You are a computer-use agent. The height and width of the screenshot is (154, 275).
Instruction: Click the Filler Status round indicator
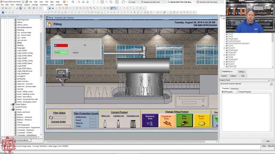tap(51, 118)
